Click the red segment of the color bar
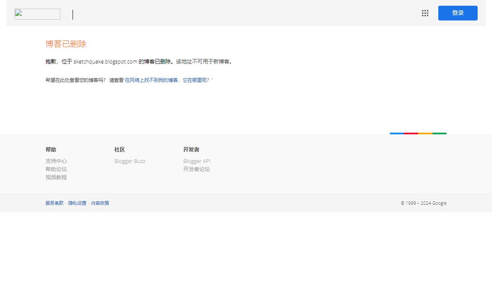The width and height of the screenshot is (492, 303). click(411, 133)
